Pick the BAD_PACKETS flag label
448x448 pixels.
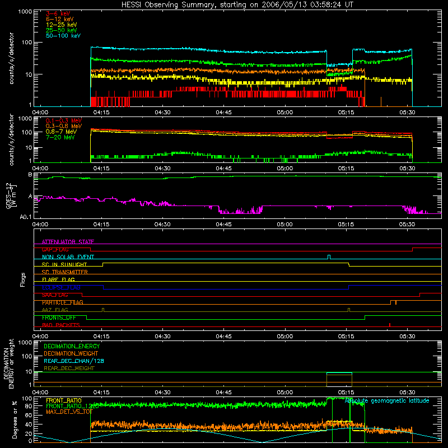pos(61,325)
